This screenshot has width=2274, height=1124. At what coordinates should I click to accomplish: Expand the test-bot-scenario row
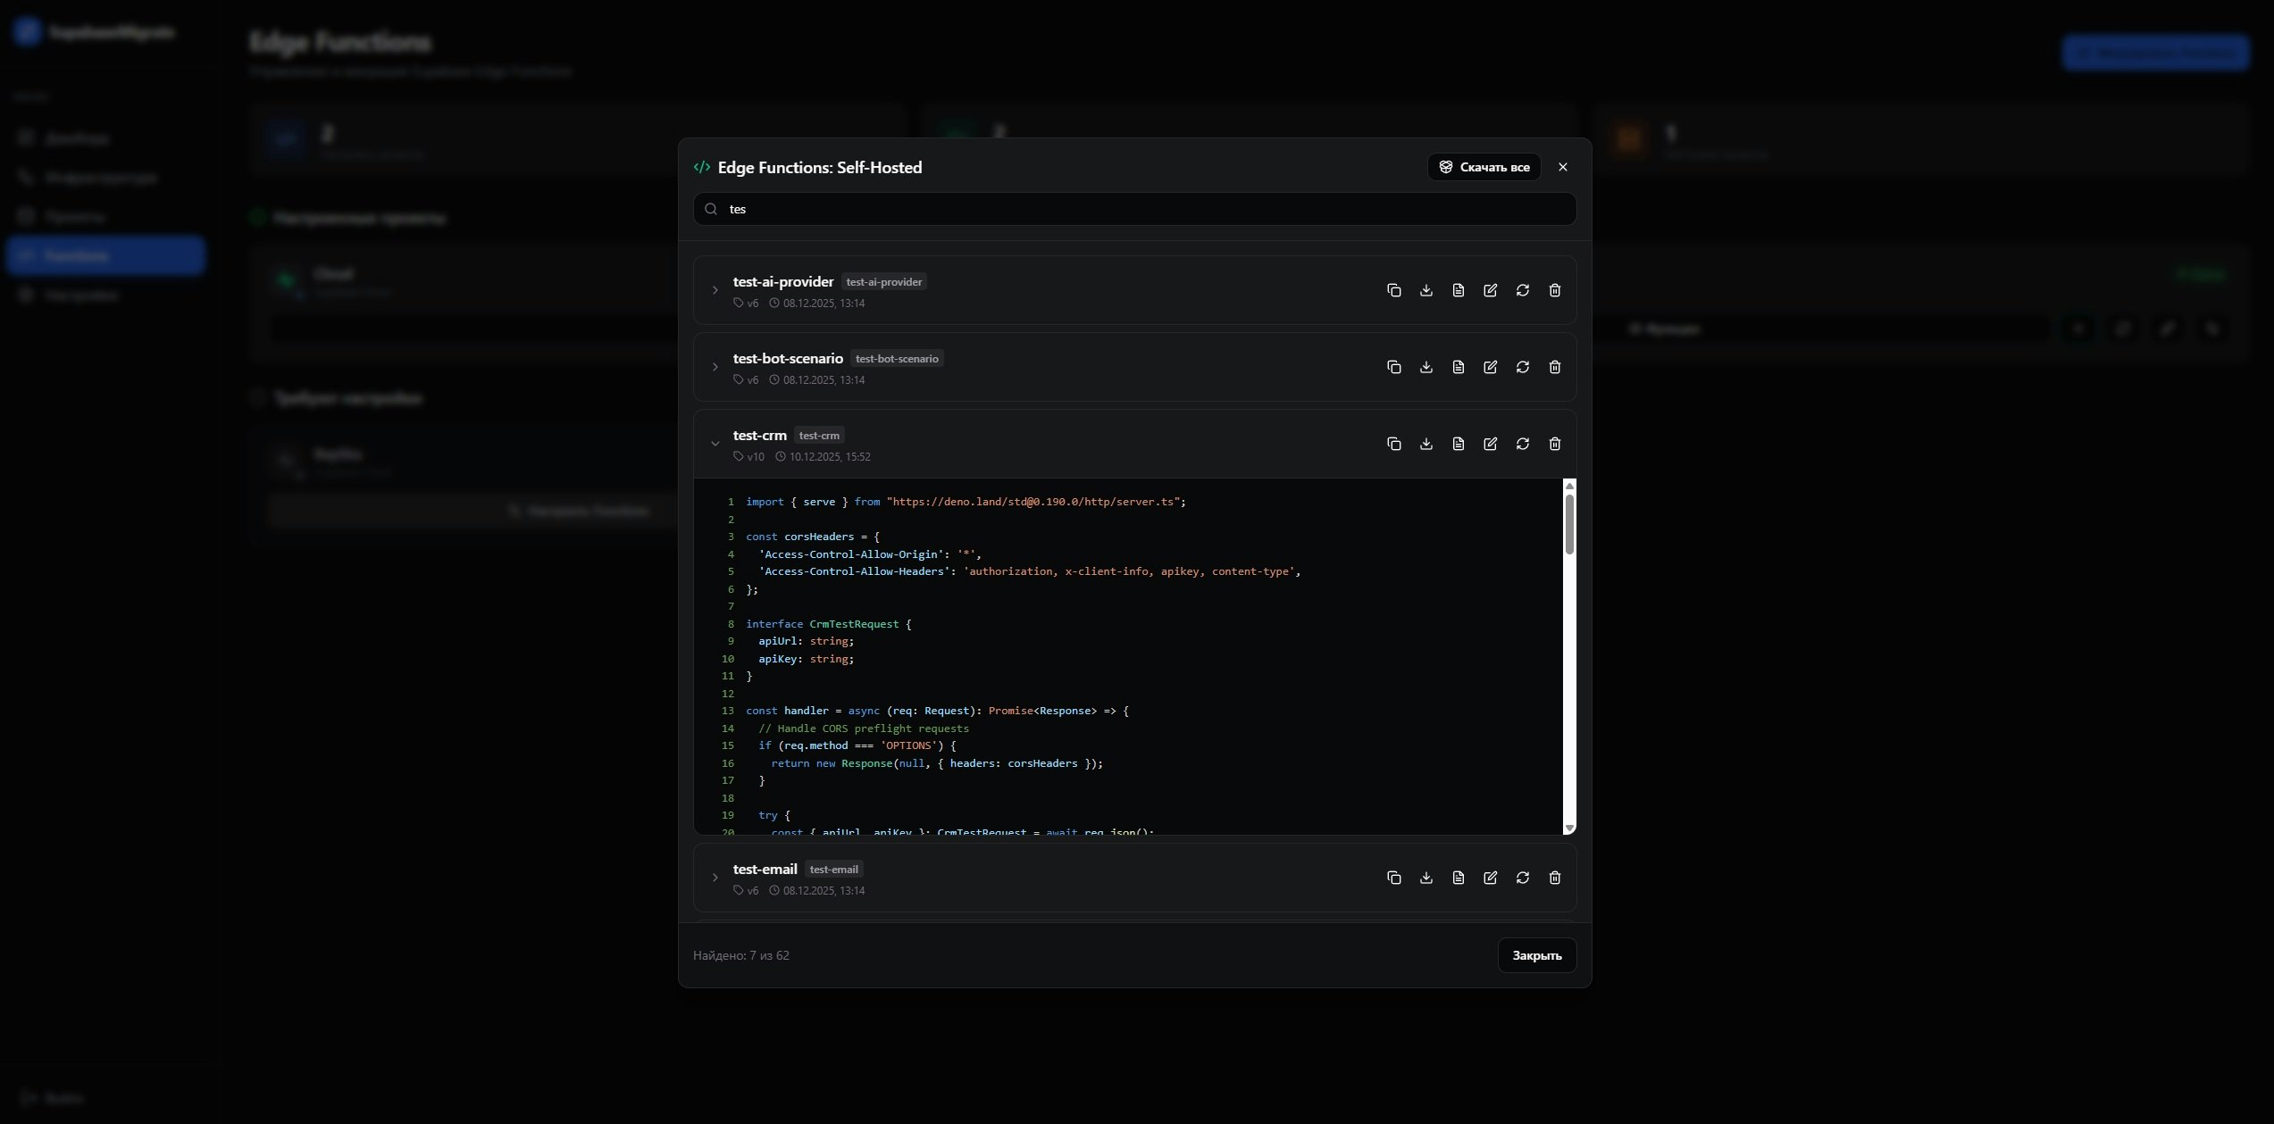click(x=715, y=367)
